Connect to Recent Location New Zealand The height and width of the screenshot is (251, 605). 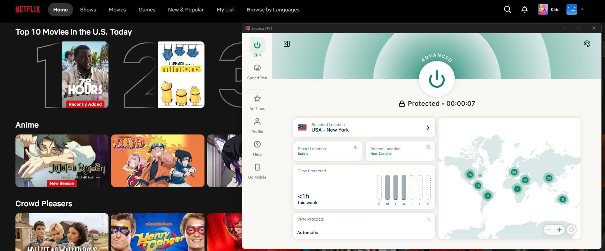400,151
